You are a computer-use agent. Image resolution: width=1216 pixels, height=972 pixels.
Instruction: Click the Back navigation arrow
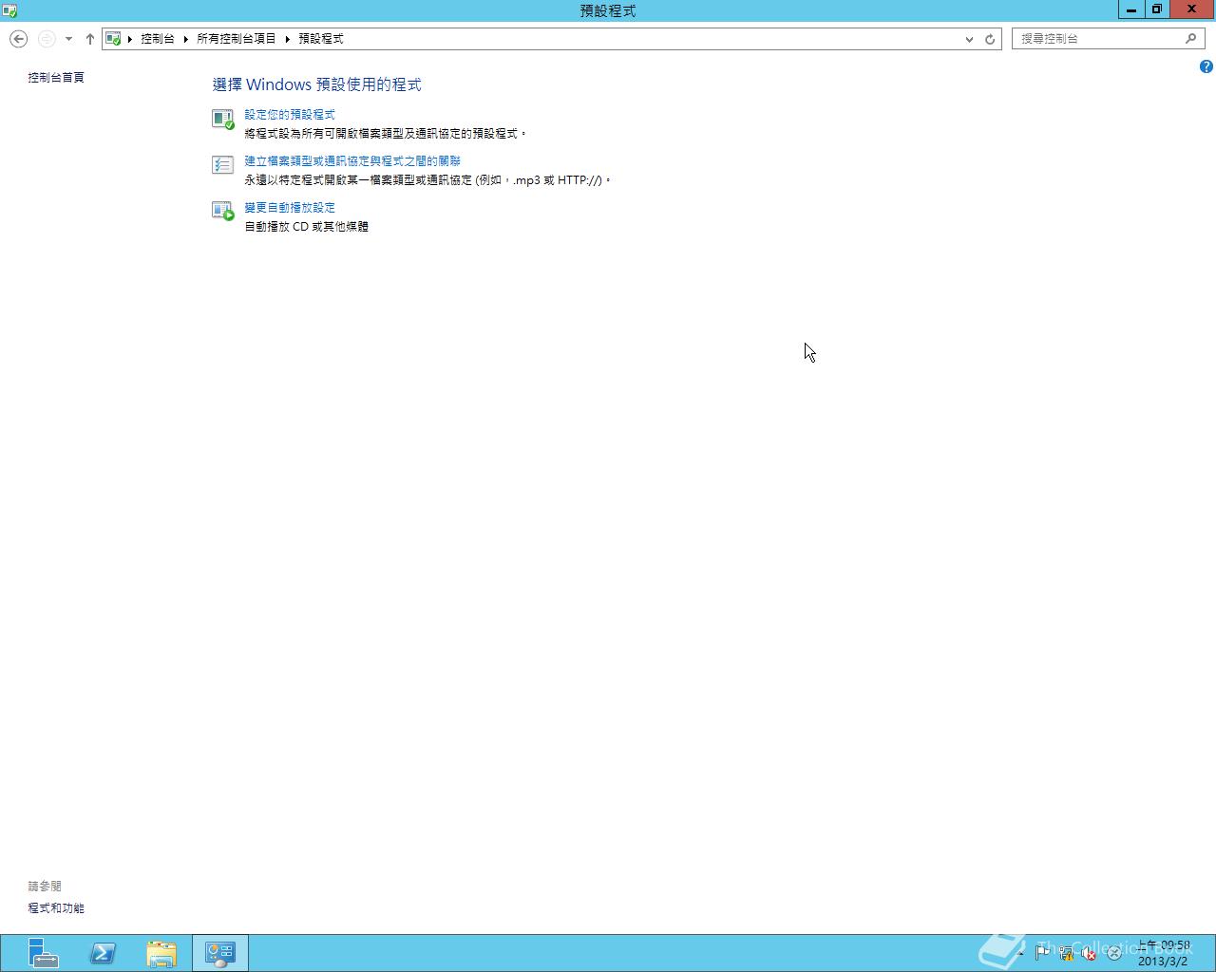tap(18, 39)
